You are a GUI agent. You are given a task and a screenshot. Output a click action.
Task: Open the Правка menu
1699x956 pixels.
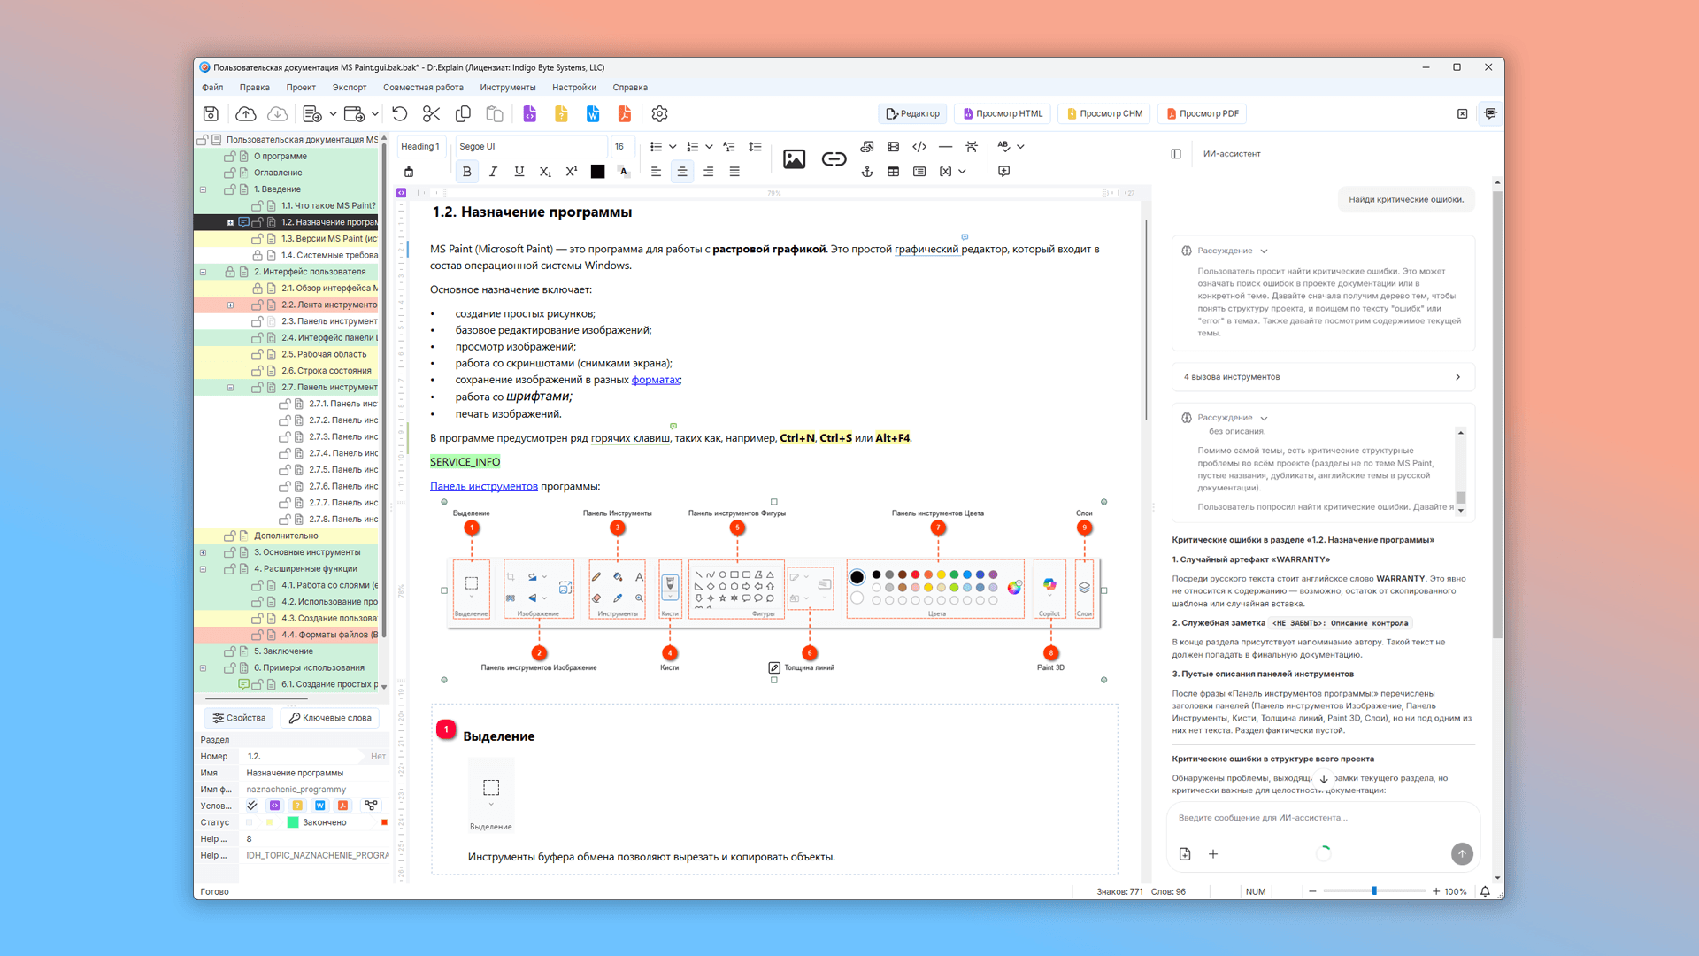pyautogui.click(x=255, y=88)
